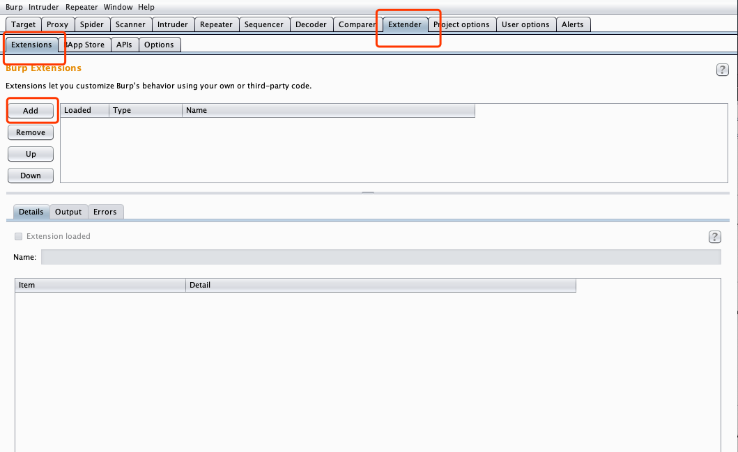
Task: Select the Details tab
Action: [x=31, y=212]
